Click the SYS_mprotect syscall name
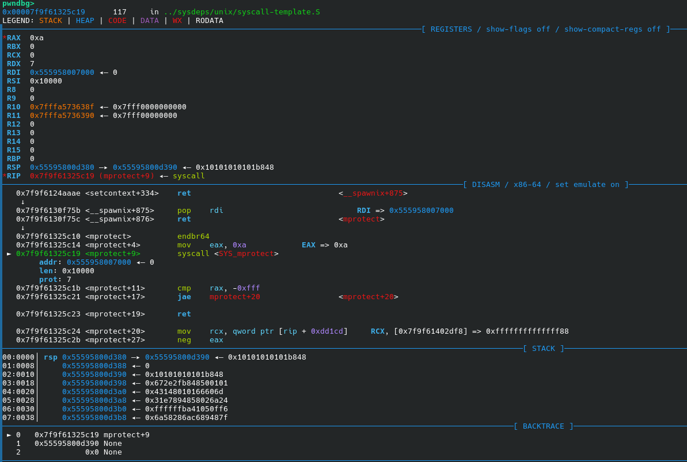The image size is (687, 462). [246, 254]
